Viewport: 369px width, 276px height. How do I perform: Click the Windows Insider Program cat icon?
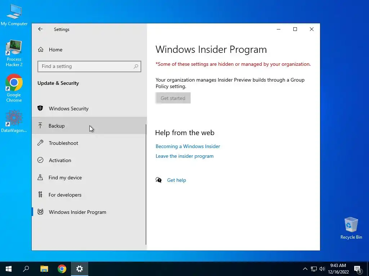(x=40, y=212)
